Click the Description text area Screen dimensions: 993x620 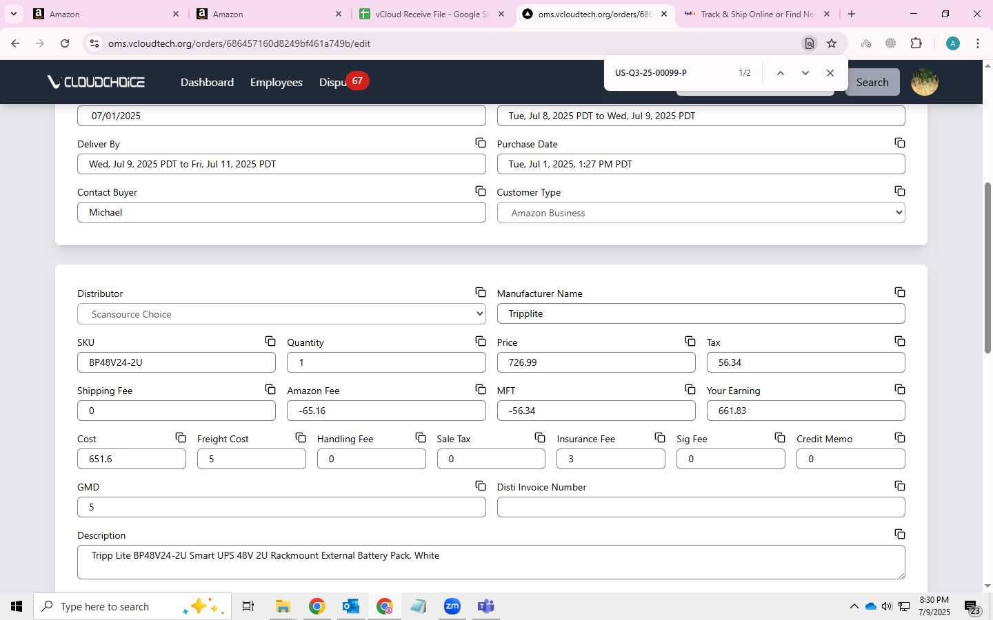click(x=491, y=562)
